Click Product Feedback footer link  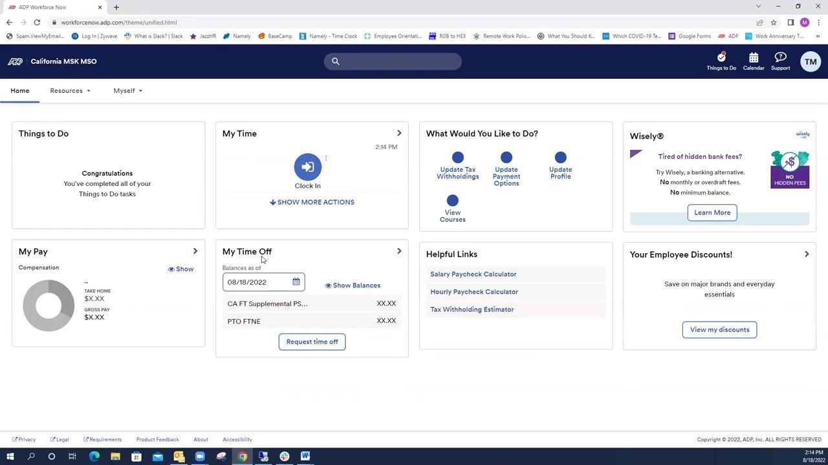(x=157, y=439)
